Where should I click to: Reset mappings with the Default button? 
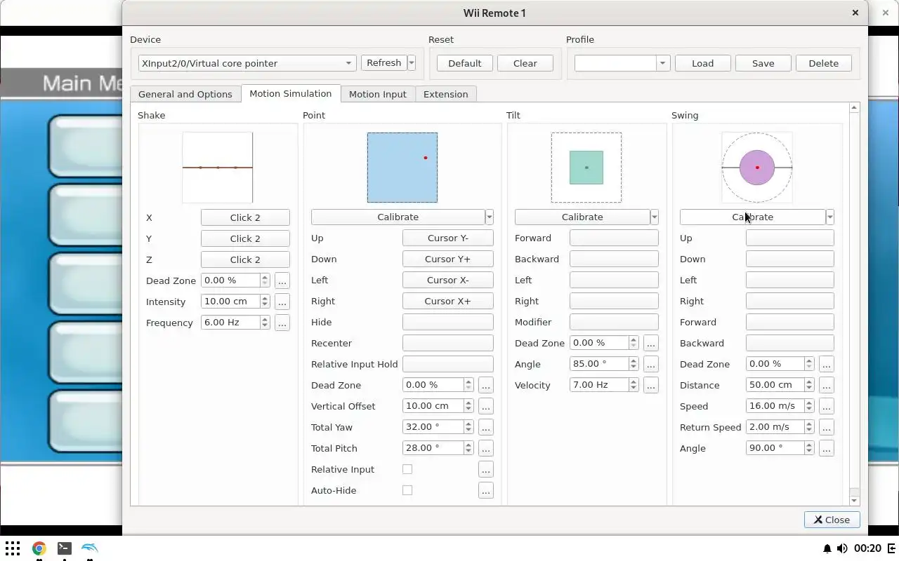(x=465, y=63)
